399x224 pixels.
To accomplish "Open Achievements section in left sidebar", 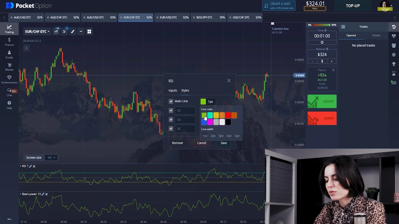I will [x=9, y=79].
